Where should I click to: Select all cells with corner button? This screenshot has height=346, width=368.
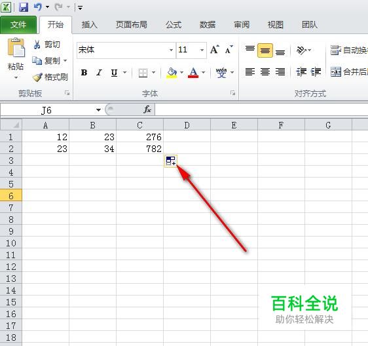tap(11, 125)
